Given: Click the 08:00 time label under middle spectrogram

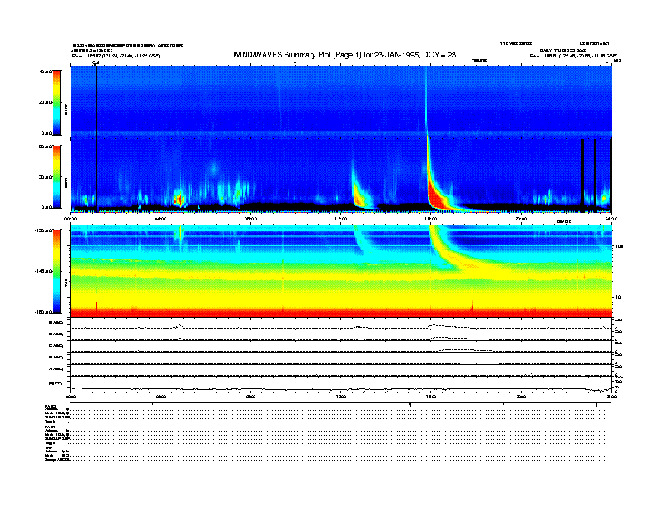Looking at the screenshot, I should point(250,219).
